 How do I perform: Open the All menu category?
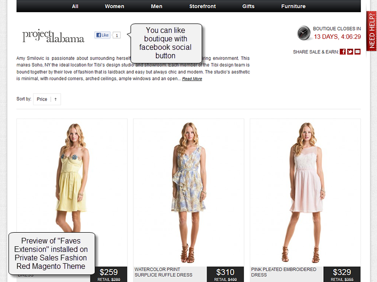75,6
